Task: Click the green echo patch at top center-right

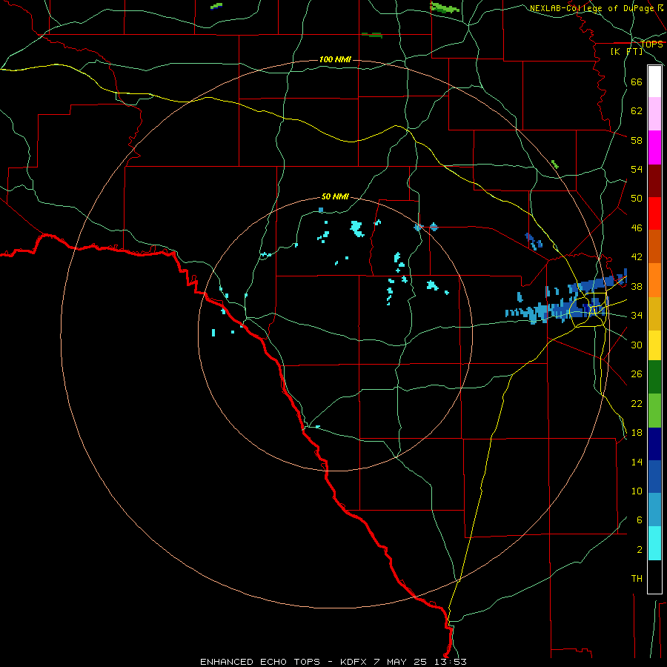Action: tap(445, 7)
